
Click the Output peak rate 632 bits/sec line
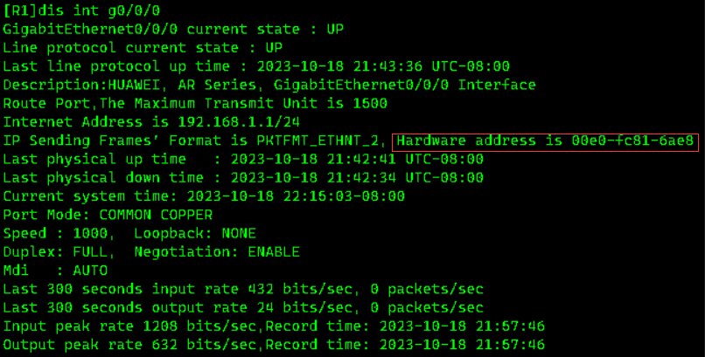point(275,346)
